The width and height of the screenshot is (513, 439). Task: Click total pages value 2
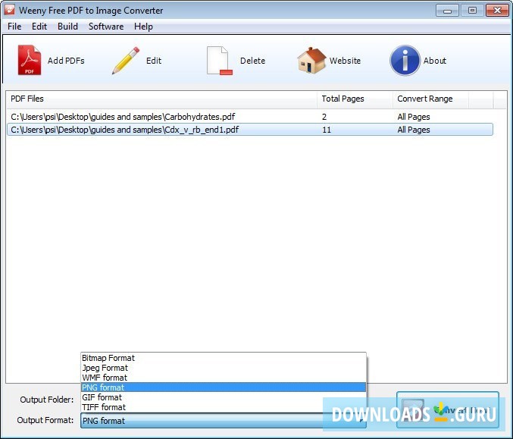(324, 117)
